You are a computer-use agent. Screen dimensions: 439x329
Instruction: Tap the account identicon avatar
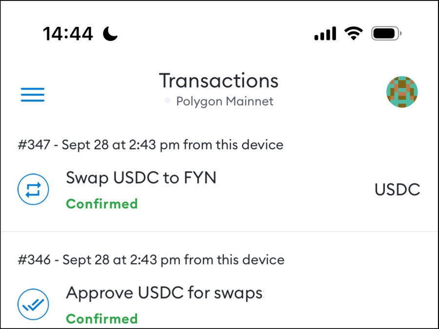[402, 92]
